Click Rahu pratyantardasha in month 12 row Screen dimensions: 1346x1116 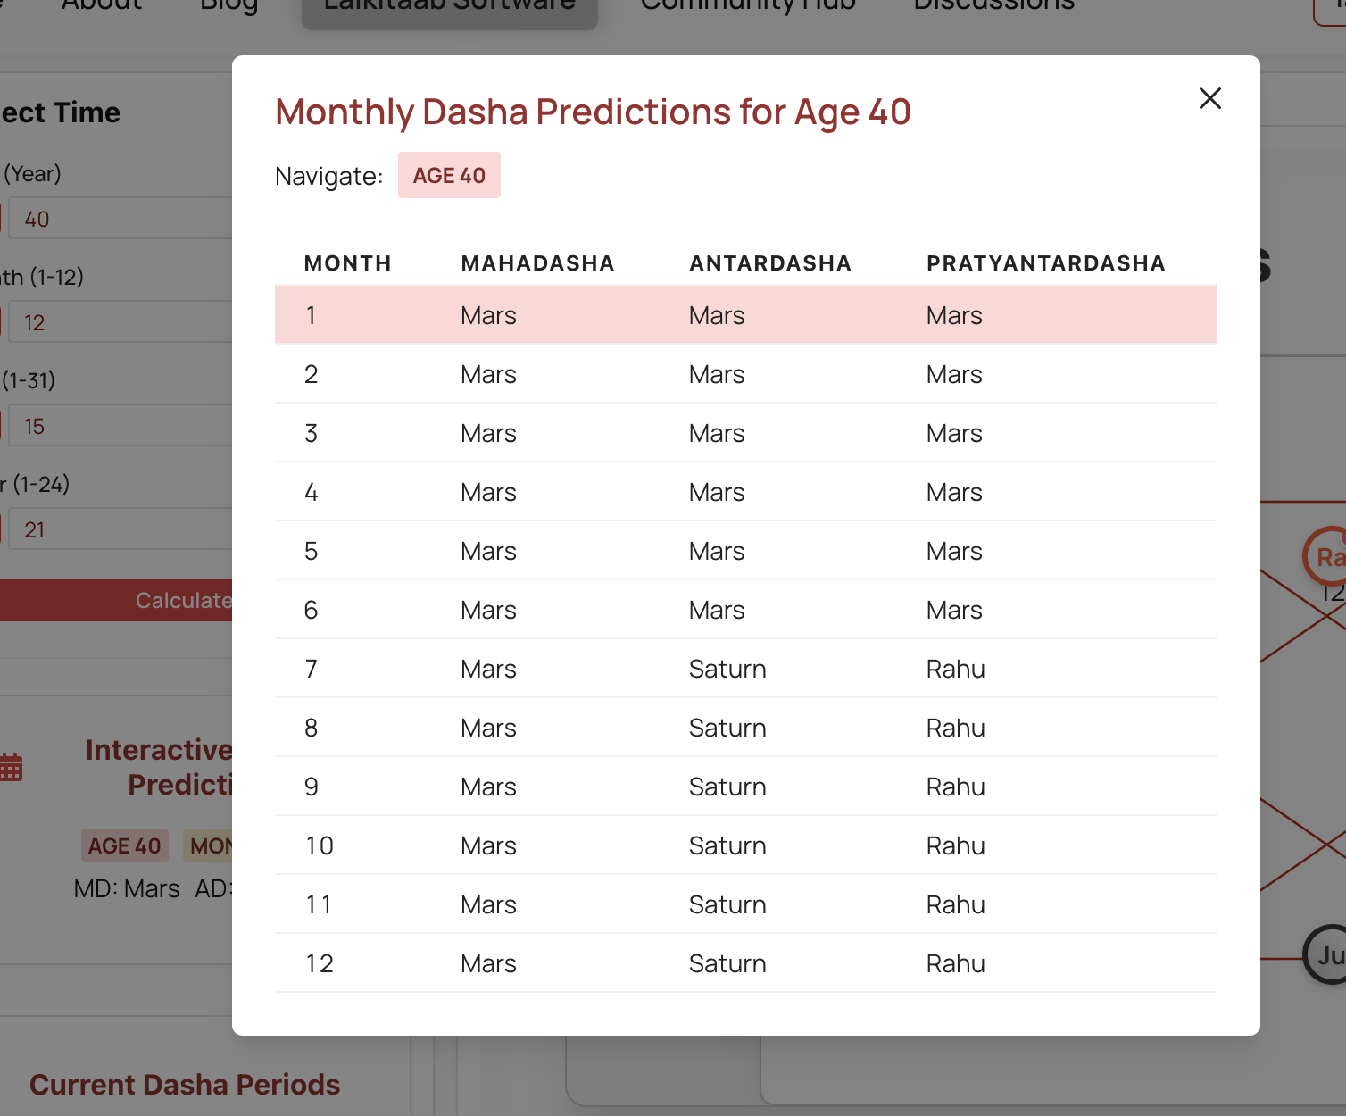pyautogui.click(x=956, y=963)
